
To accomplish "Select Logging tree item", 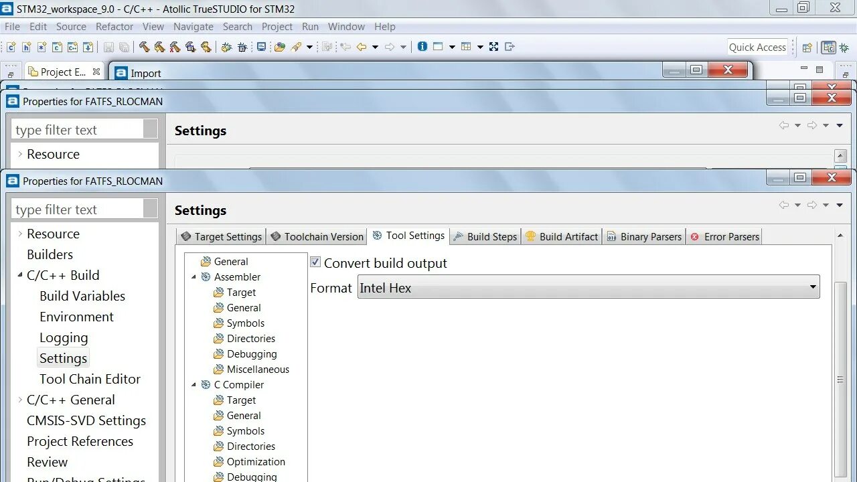I will click(x=64, y=337).
